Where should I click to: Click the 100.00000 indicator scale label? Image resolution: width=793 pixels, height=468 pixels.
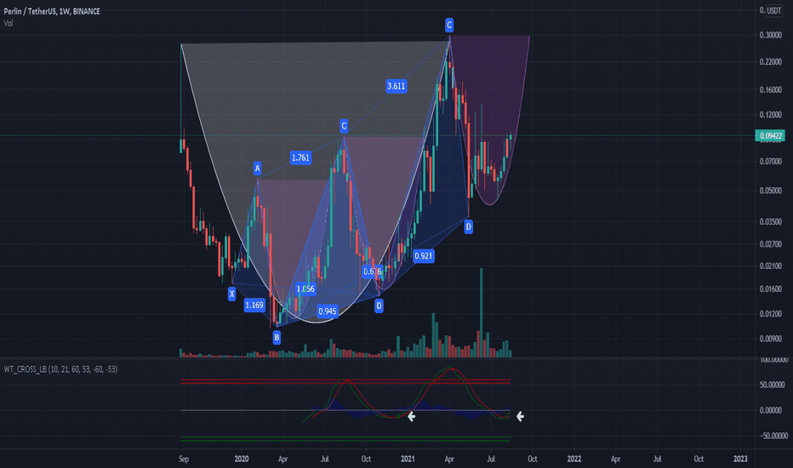[773, 360]
